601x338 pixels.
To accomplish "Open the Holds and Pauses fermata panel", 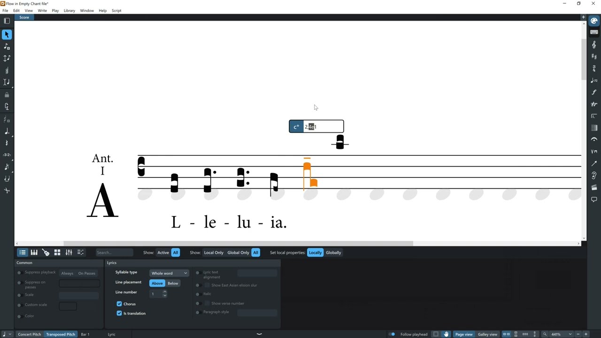I will pos(594,140).
